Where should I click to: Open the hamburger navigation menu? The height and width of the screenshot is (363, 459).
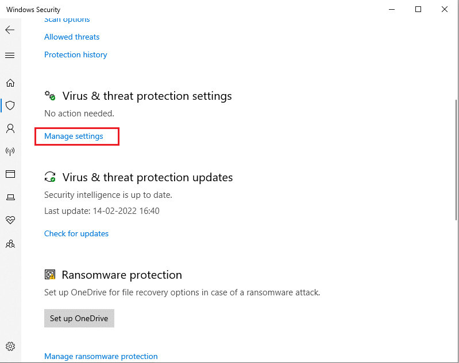click(x=10, y=55)
